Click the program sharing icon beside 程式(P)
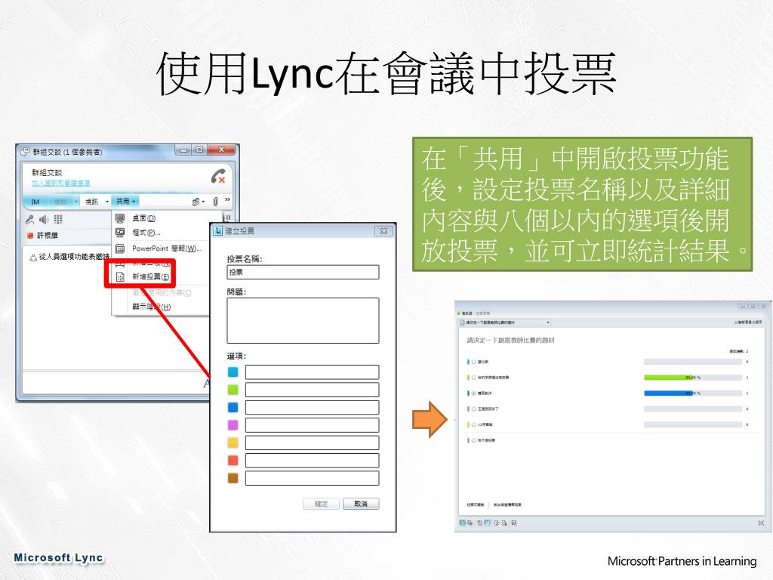This screenshot has width=773, height=580. 120,233
